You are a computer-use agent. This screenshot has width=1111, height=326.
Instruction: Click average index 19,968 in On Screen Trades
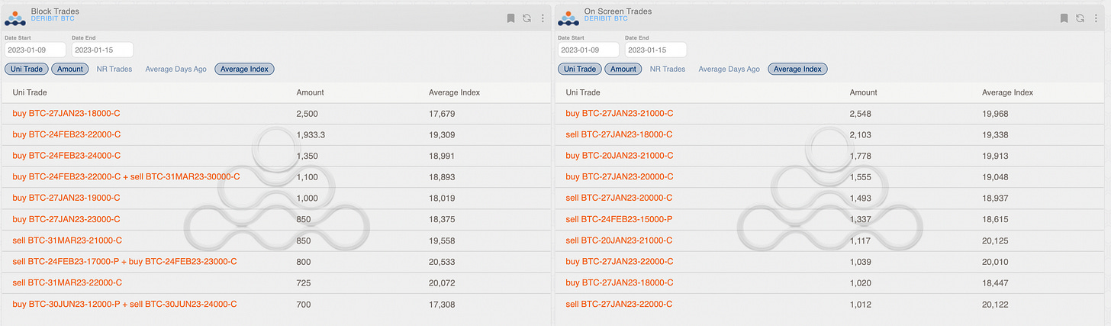pyautogui.click(x=995, y=114)
